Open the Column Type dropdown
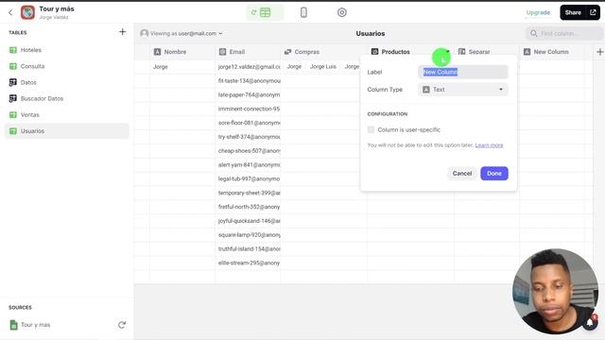This screenshot has height=340, width=605. click(x=463, y=90)
